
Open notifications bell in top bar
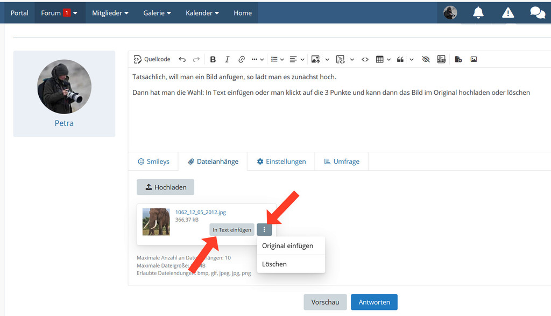coord(478,13)
